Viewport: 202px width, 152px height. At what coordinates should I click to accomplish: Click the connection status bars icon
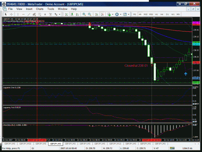(172, 148)
